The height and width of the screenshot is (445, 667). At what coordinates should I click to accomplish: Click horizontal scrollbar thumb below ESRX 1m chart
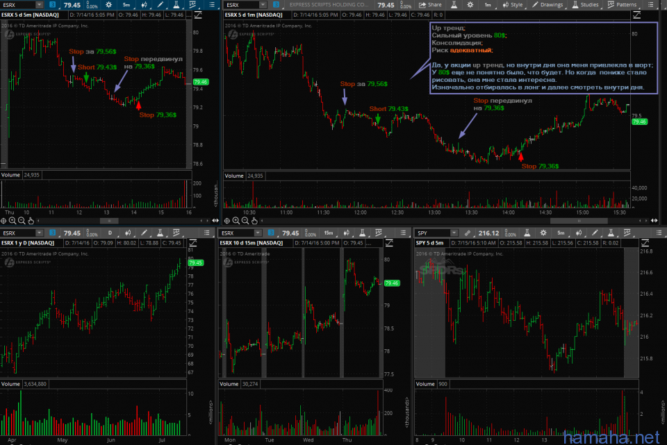click(579, 221)
